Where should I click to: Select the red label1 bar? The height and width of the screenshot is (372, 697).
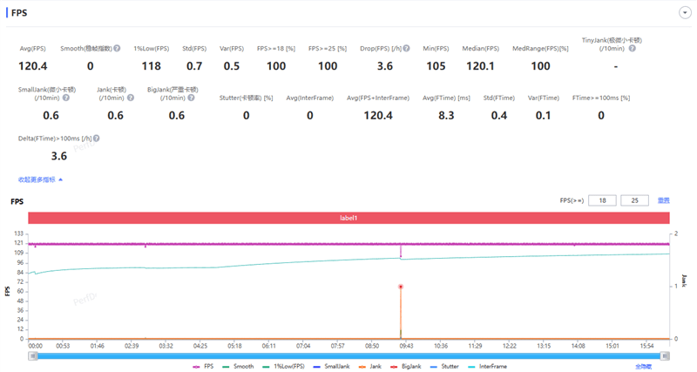click(x=348, y=218)
